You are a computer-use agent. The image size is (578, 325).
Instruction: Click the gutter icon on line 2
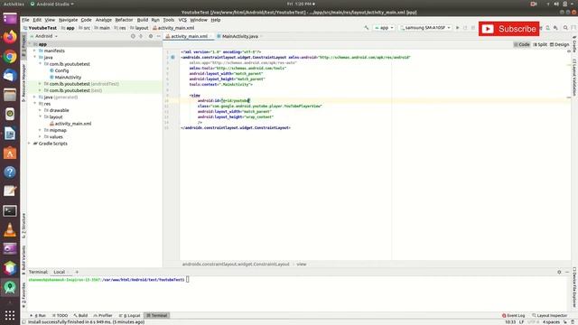click(172, 57)
